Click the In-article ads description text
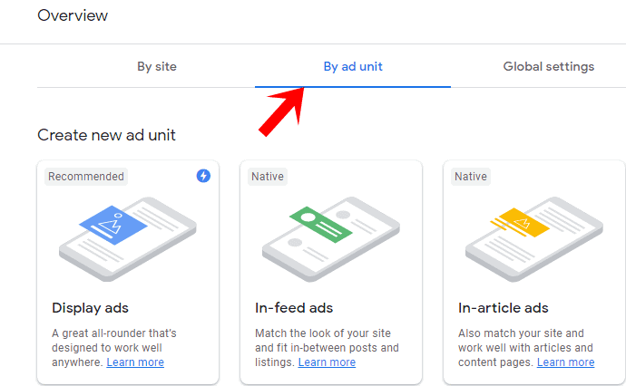626x386 pixels. point(524,341)
